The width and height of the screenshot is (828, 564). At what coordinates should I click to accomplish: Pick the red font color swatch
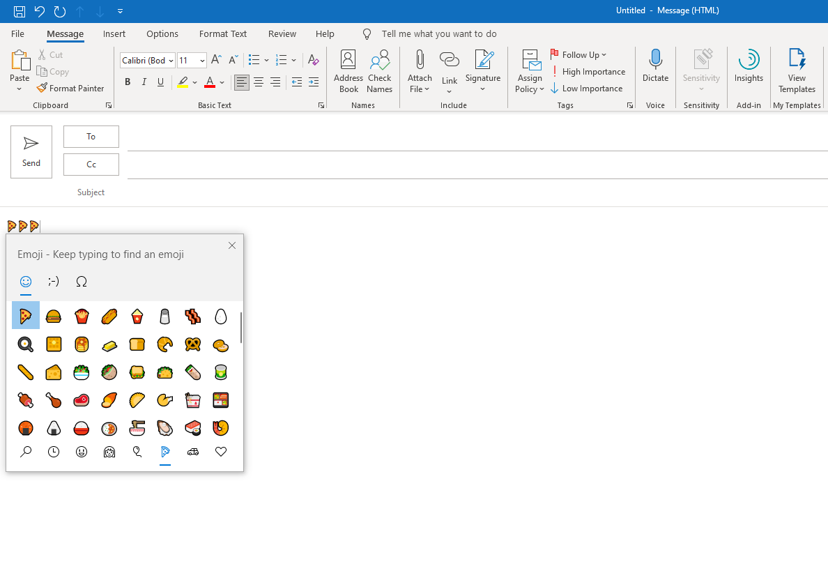point(210,82)
